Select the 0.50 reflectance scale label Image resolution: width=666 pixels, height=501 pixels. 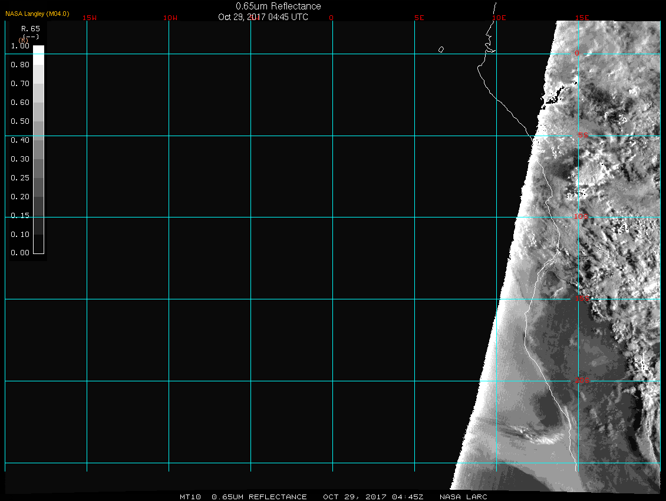click(20, 121)
